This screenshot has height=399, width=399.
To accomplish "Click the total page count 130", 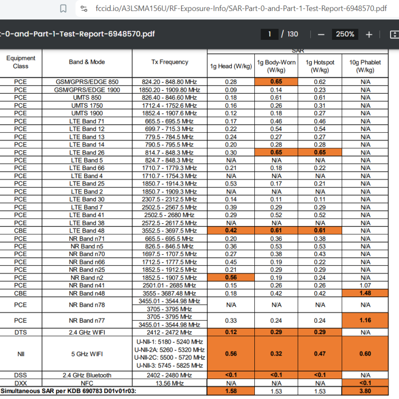I will point(293,34).
